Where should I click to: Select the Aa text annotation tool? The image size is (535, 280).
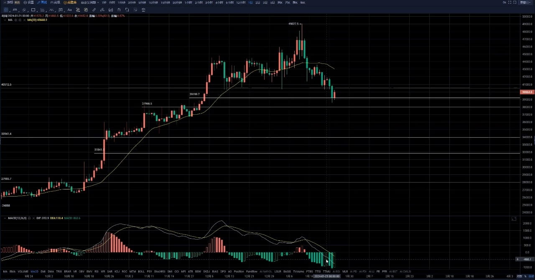click(70, 10)
